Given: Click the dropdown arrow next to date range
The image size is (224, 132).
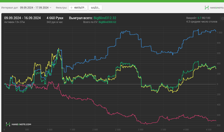Looking at the screenshot, I should [x=51, y=8].
